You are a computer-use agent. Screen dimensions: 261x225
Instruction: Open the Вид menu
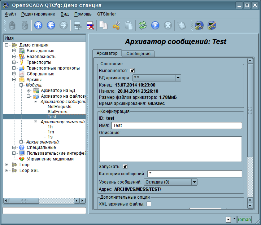point(65,14)
